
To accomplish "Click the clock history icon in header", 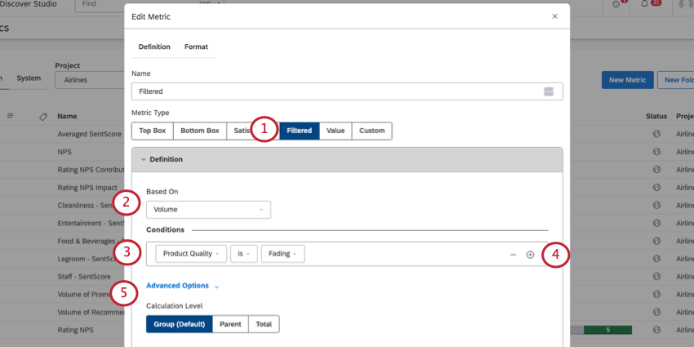I will point(616,4).
